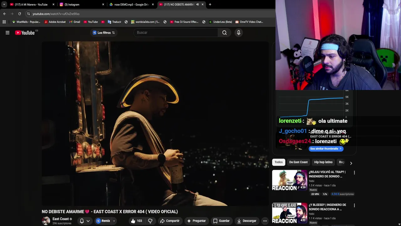Click 'See similar thumbnails' button
Screen dimensions: 401x226
pos(326,149)
